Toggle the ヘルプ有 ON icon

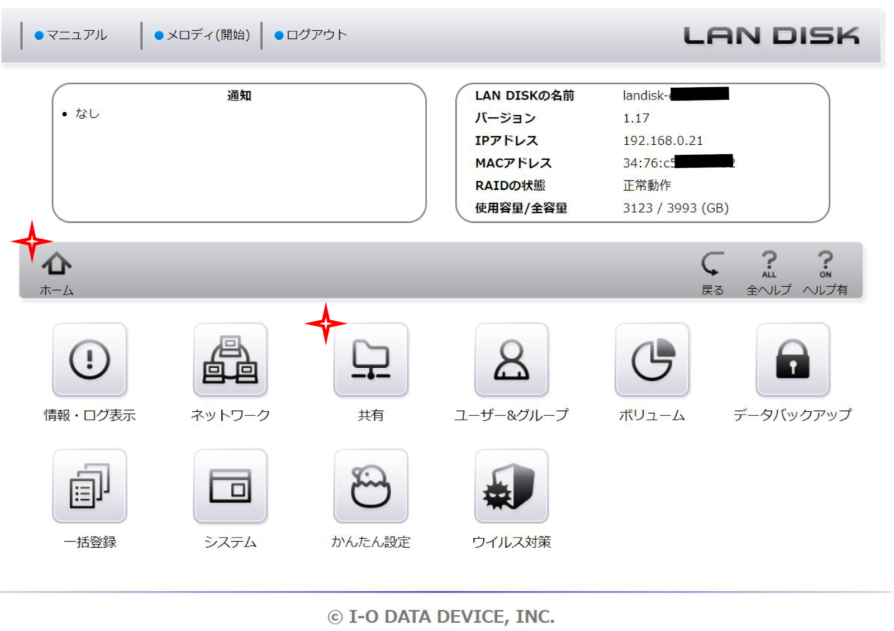[825, 263]
